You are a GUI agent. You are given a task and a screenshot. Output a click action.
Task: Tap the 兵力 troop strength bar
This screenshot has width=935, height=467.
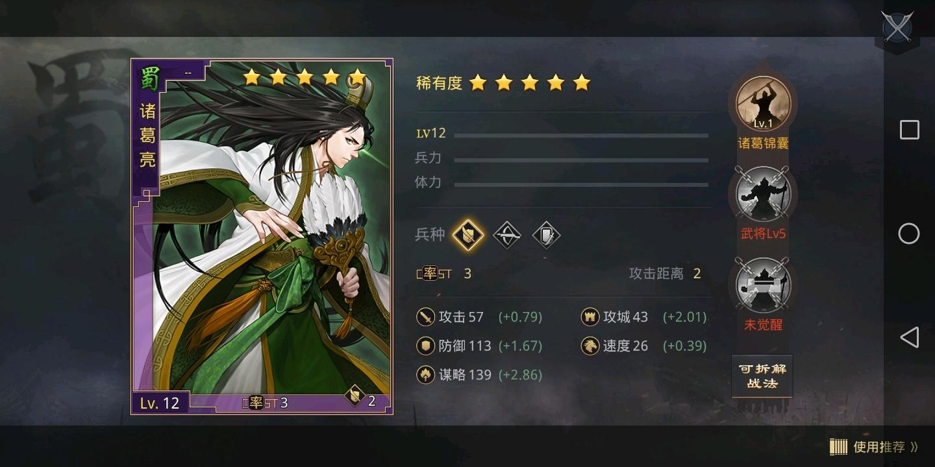tap(581, 160)
